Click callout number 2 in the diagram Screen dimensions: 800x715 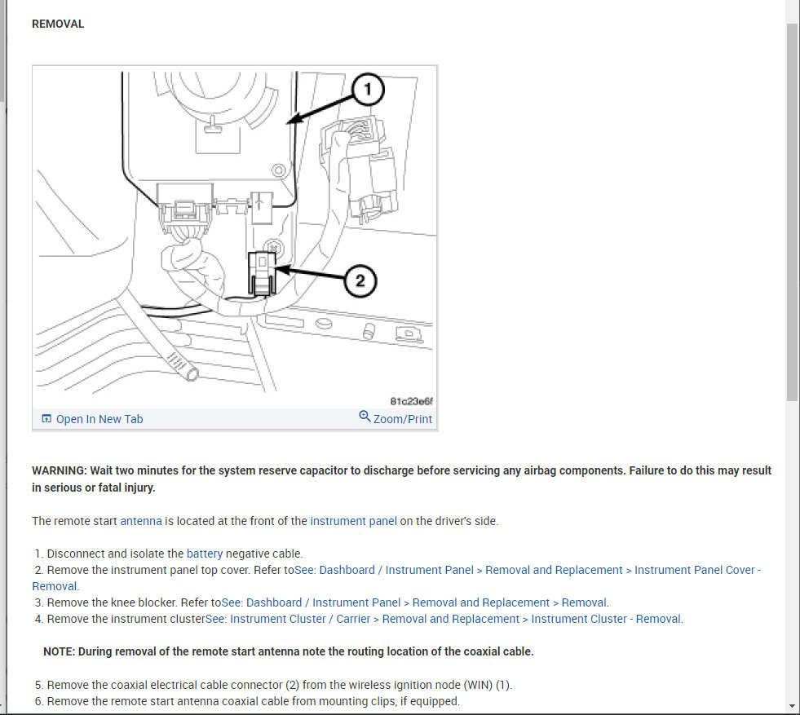(360, 281)
